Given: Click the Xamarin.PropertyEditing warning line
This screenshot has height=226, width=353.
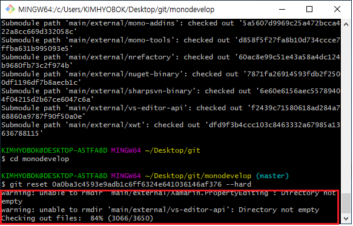Looking at the screenshot, I should (x=169, y=197).
